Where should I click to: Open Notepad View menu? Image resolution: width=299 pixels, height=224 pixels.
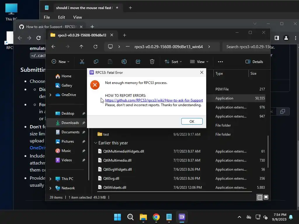77,17
